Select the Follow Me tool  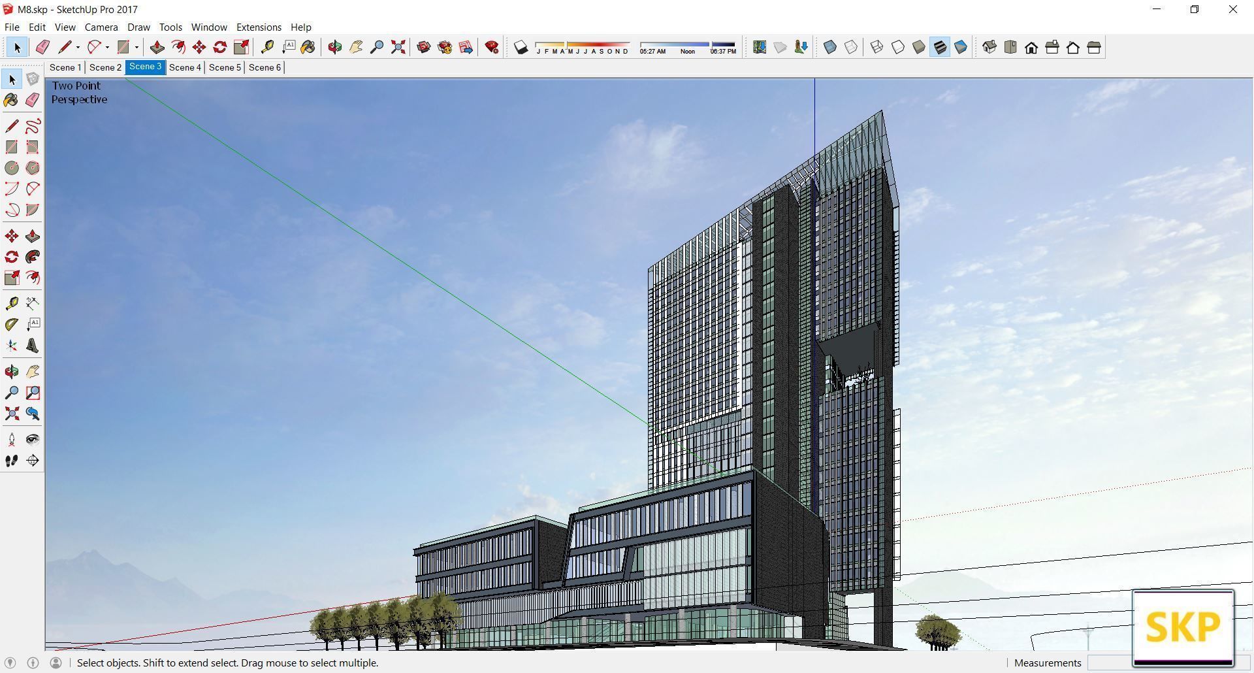pos(33,257)
